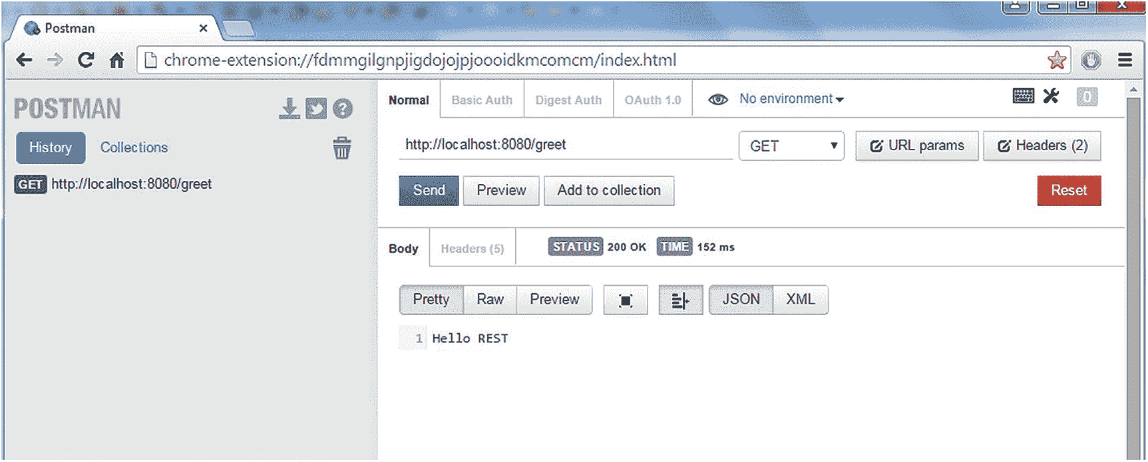Click the red Reset button
This screenshot has width=1148, height=462.
tap(1069, 191)
